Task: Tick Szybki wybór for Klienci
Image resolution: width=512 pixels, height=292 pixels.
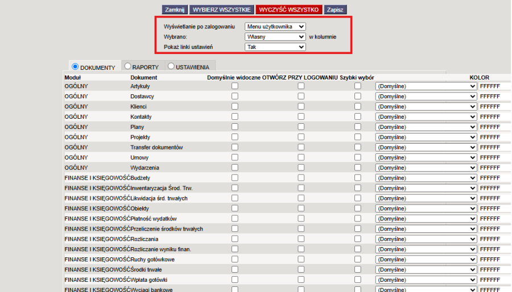Action: [358, 106]
